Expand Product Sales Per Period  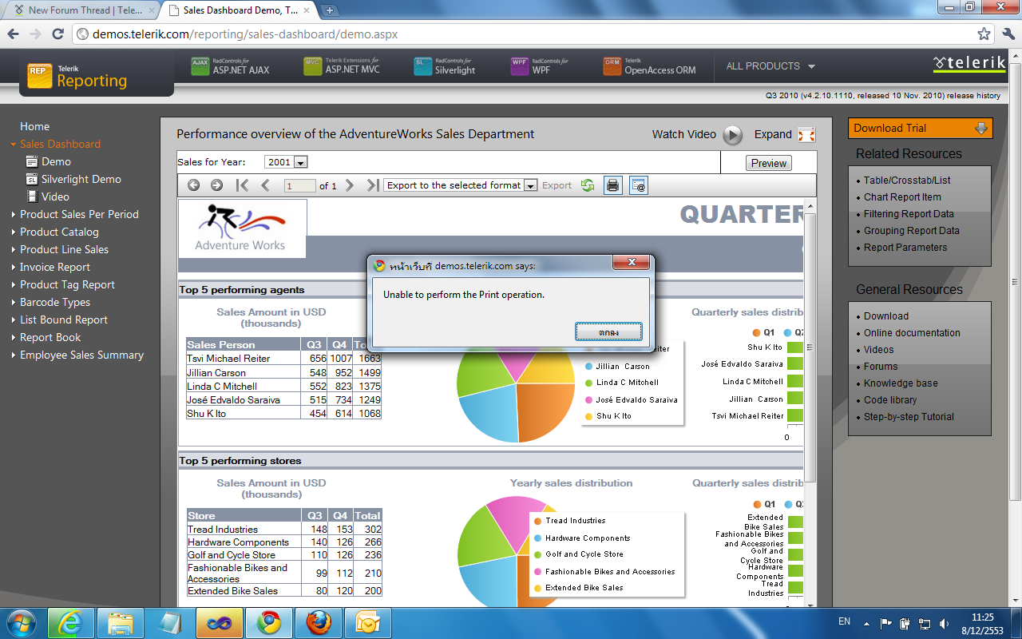coord(14,215)
